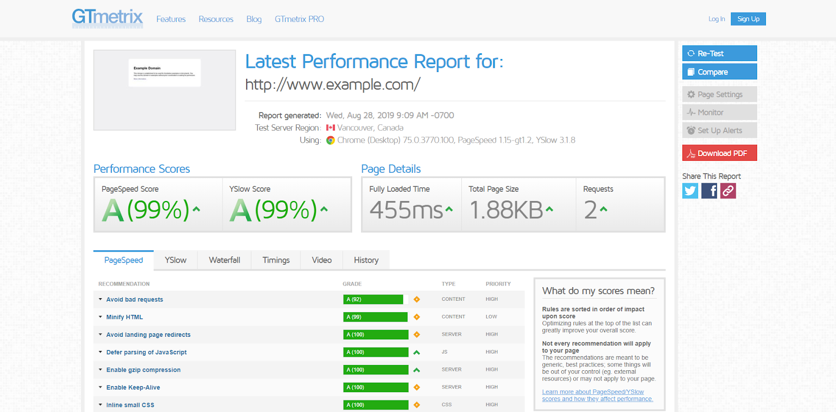Screen dimensions: 836x412
Task: Open the Video tab
Action: coord(322,260)
